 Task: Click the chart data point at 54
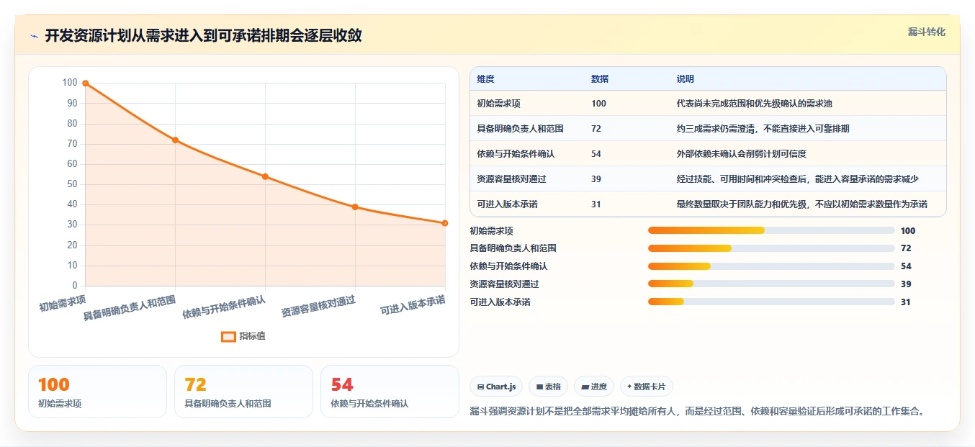click(x=265, y=176)
